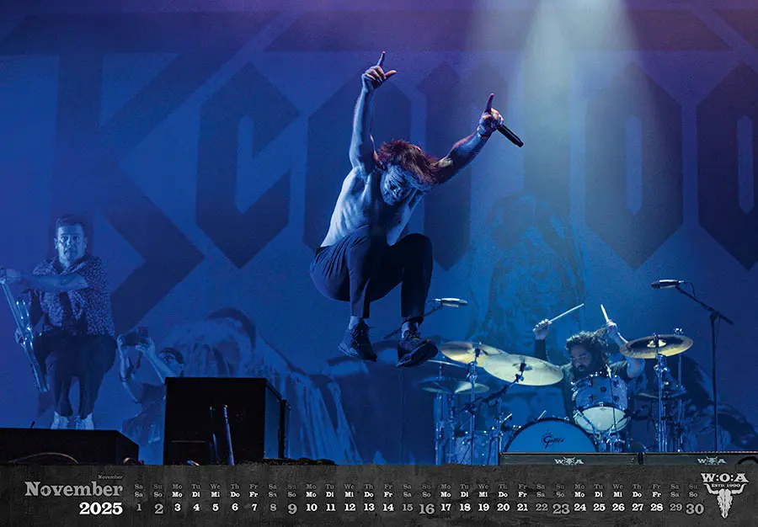758x527 pixels.
Task: Choose date 26 in the calendar strip
Action: tap(618, 507)
